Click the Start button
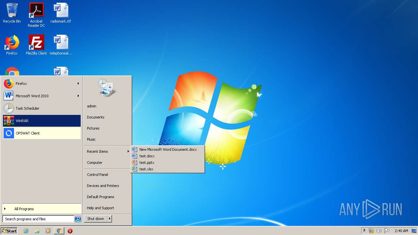This screenshot has width=418, height=235. point(9,231)
